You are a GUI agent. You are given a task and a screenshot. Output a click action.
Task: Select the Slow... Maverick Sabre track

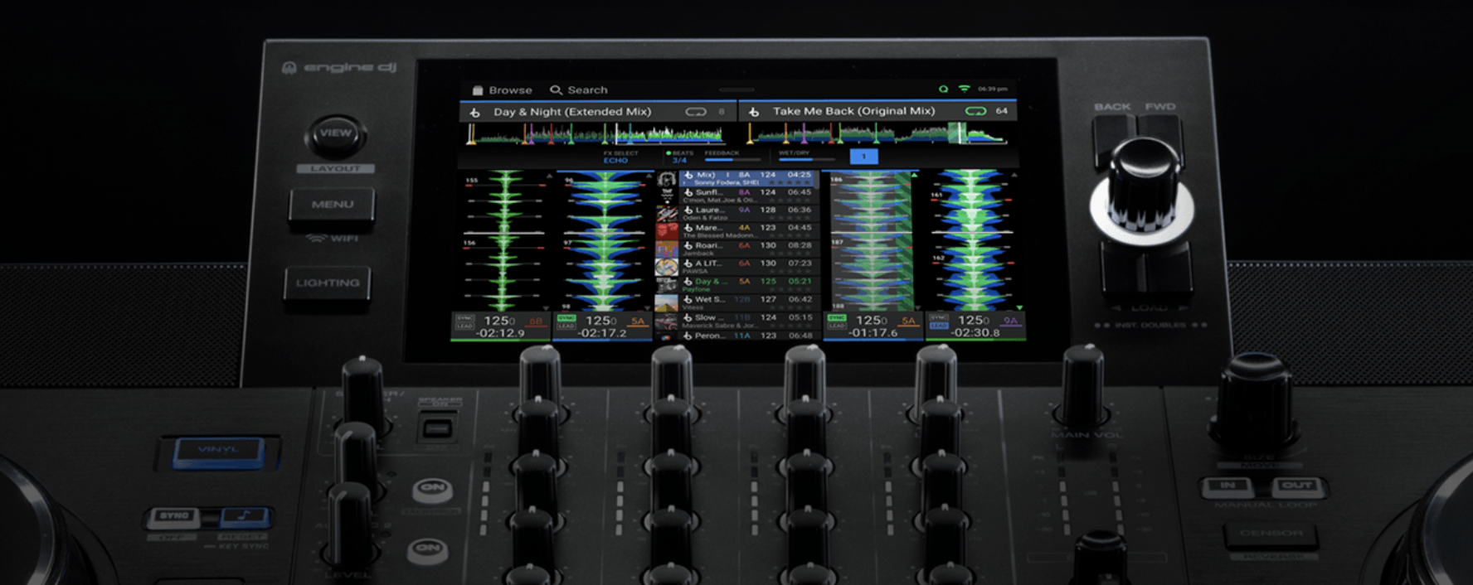pyautogui.click(x=749, y=321)
